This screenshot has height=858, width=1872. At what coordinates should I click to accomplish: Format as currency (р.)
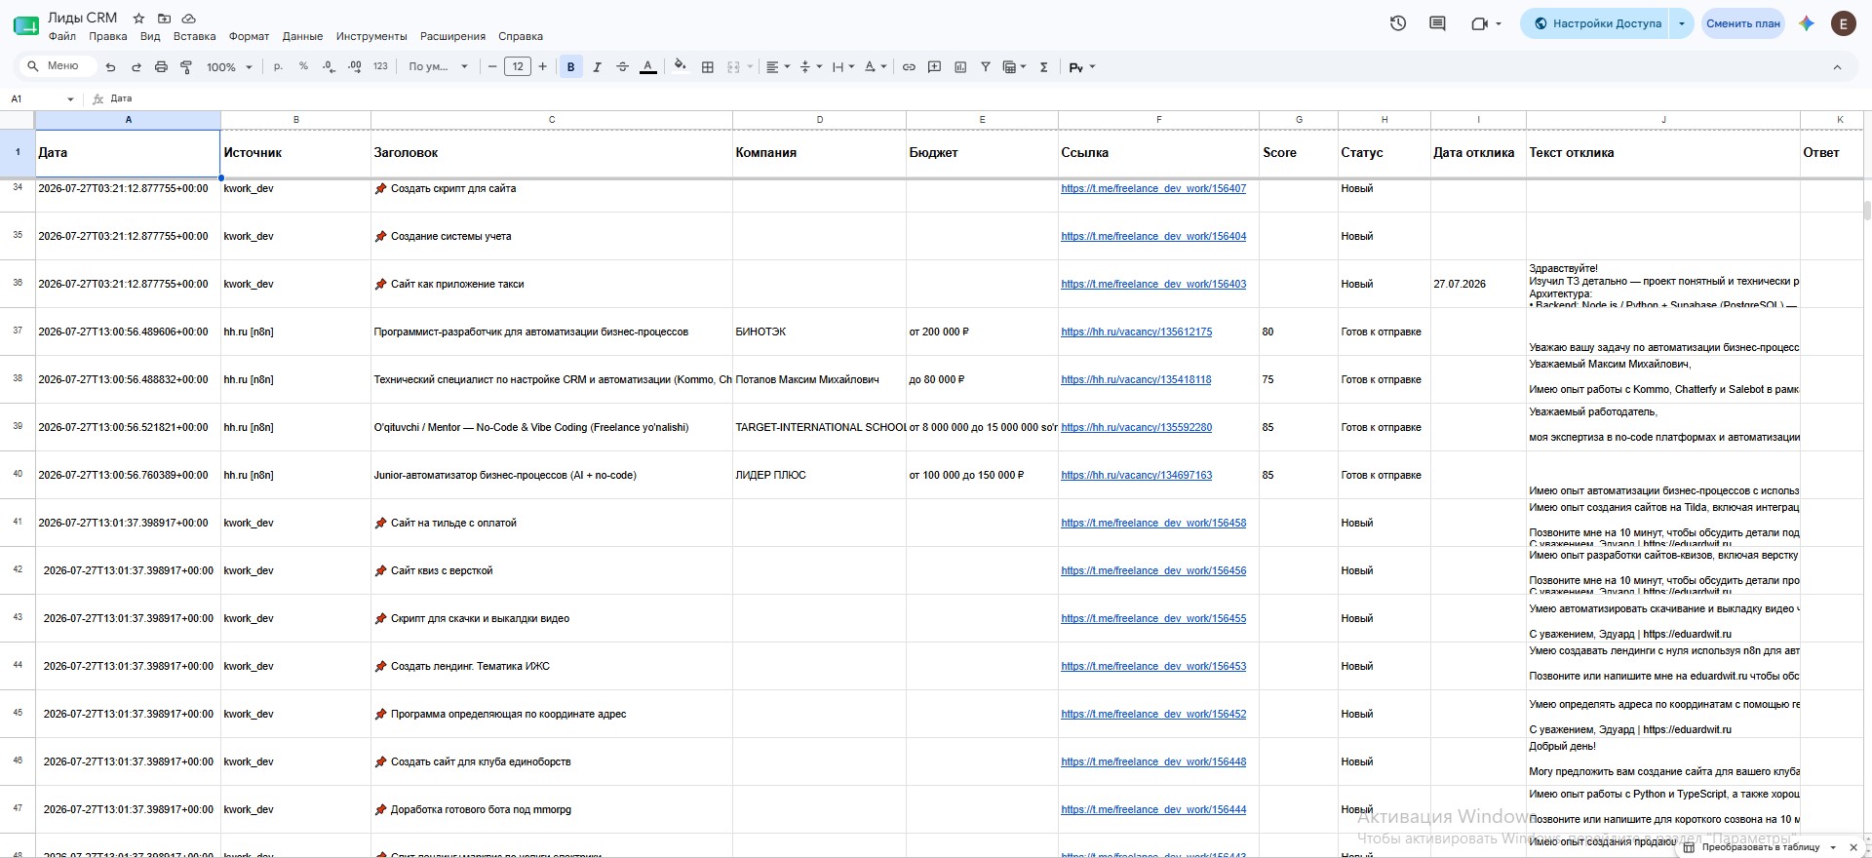[279, 66]
